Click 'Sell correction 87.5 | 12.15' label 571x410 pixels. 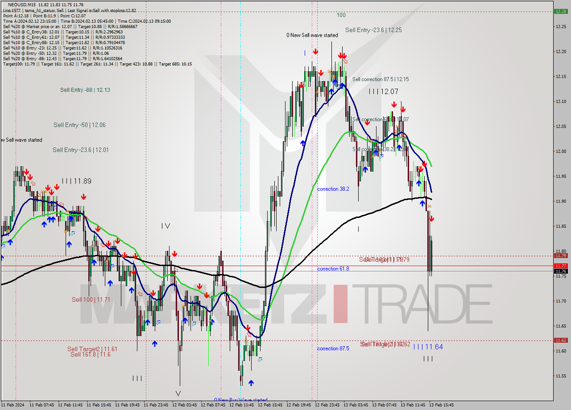[381, 79]
